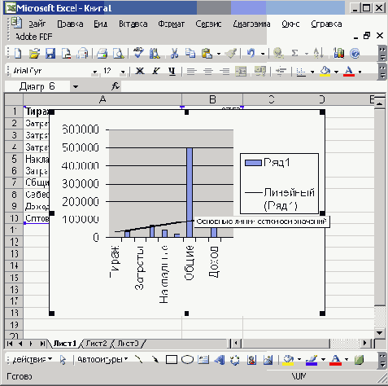Image resolution: width=388 pixels, height=386 pixels.
Task: Click the formula bar input
Action: point(254,86)
